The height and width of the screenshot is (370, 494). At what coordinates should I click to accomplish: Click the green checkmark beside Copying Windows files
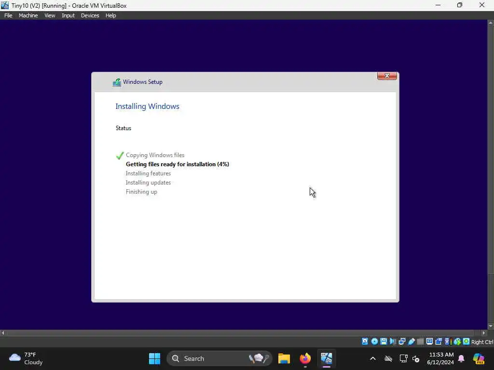[120, 156]
